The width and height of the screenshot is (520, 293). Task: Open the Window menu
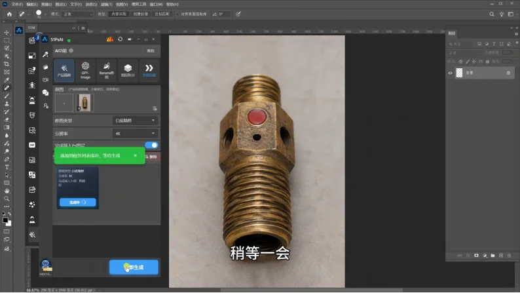point(156,5)
